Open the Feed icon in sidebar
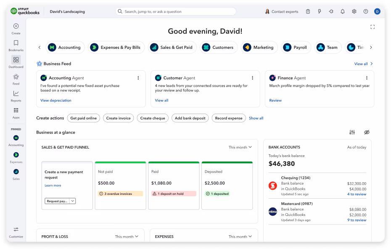The height and width of the screenshot is (250, 391). point(16,77)
